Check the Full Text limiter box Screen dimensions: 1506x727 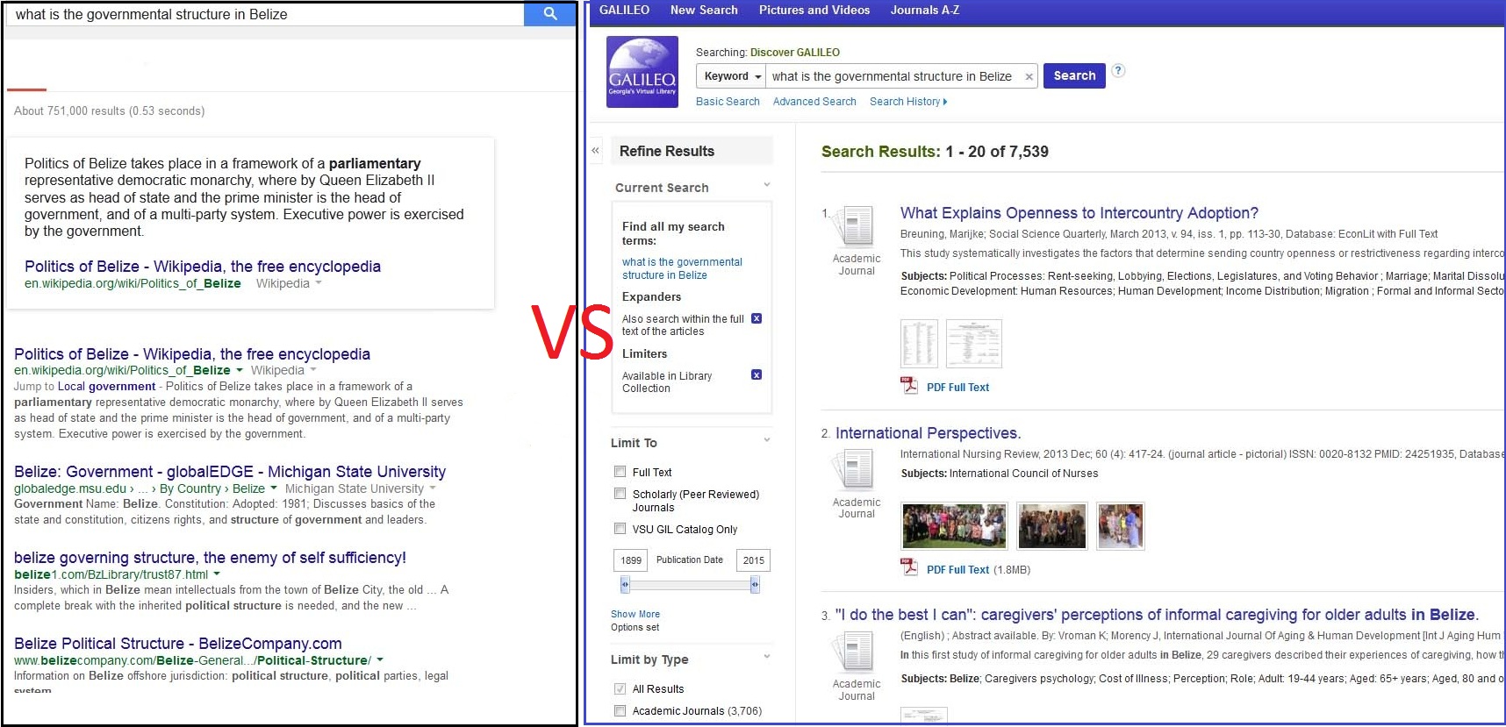tap(620, 471)
